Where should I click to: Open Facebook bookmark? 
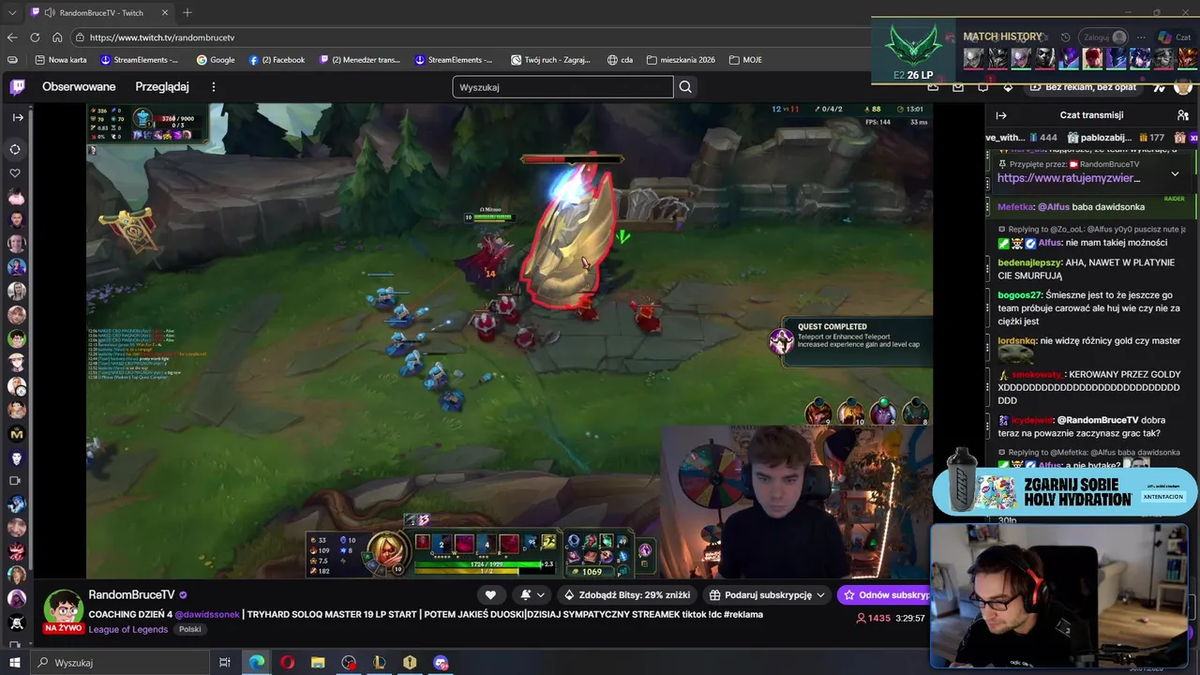coord(277,60)
